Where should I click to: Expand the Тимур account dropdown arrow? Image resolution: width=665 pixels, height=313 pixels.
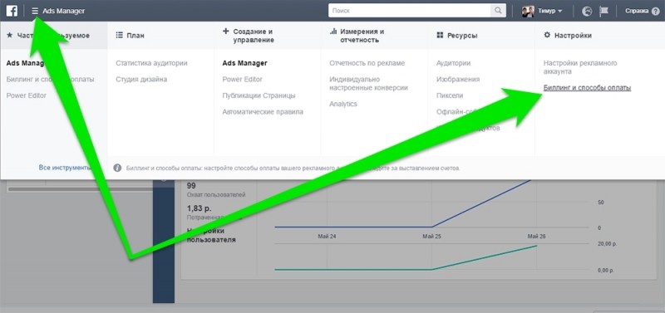coord(559,12)
